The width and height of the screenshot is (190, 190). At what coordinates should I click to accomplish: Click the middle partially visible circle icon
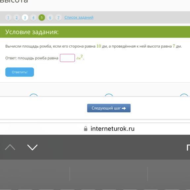[109, 95]
